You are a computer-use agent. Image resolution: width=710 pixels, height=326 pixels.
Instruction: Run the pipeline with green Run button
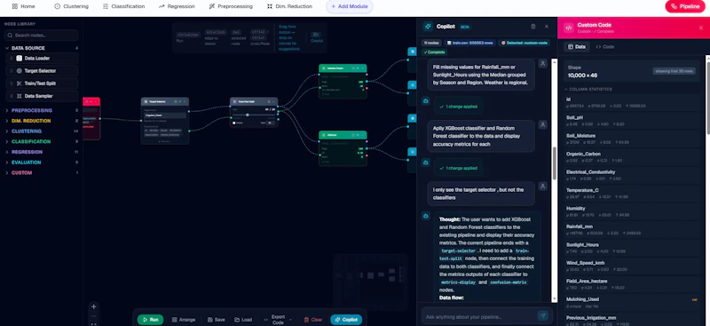[x=150, y=320]
